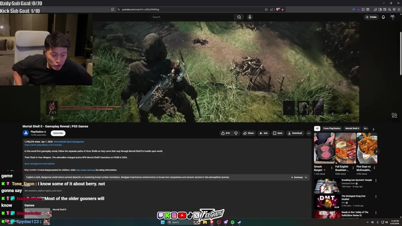Share the video
This screenshot has height=226, width=402.
coord(248,133)
